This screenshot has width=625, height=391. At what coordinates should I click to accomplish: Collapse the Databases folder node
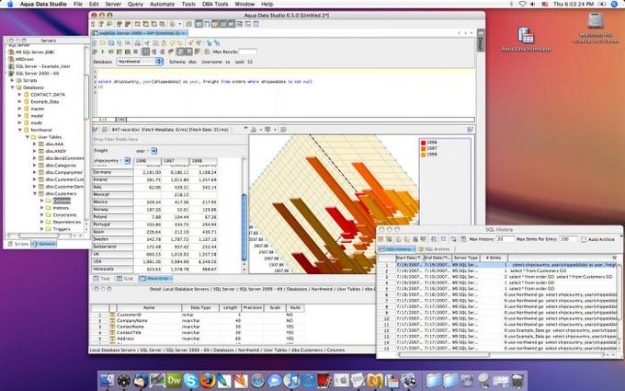click(x=12, y=87)
